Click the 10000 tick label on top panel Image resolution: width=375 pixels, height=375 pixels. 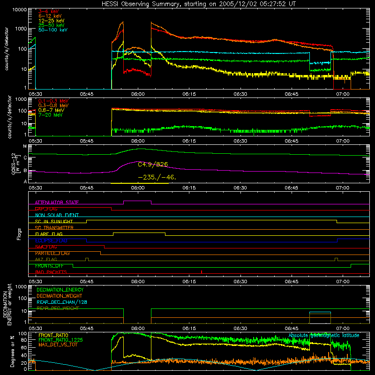(x=20, y=10)
